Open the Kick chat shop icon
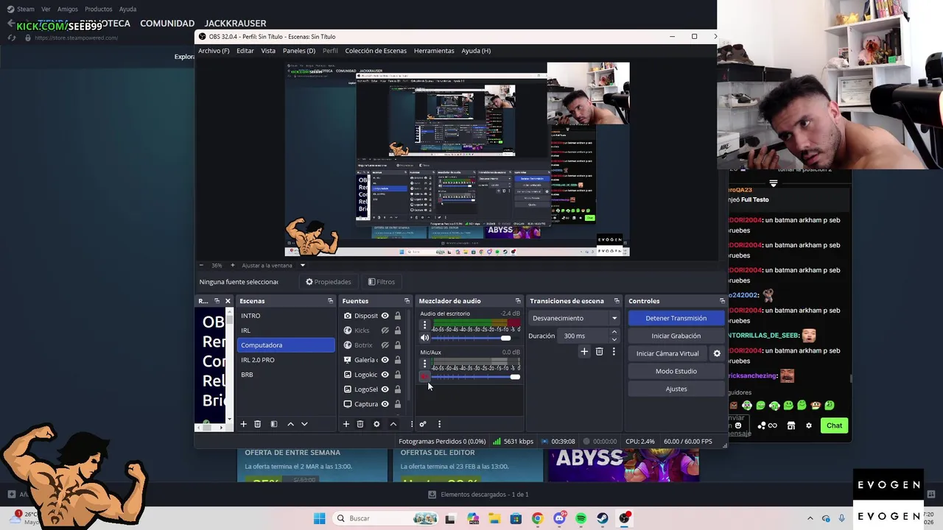The width and height of the screenshot is (943, 530). [x=791, y=425]
